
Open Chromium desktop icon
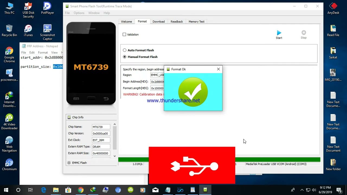[x=9, y=164]
